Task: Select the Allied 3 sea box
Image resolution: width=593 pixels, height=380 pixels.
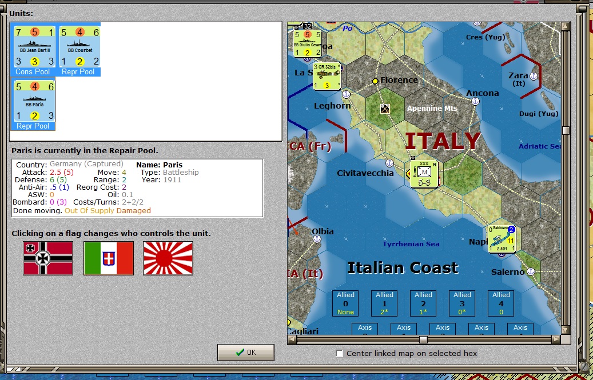Action: tap(462, 303)
